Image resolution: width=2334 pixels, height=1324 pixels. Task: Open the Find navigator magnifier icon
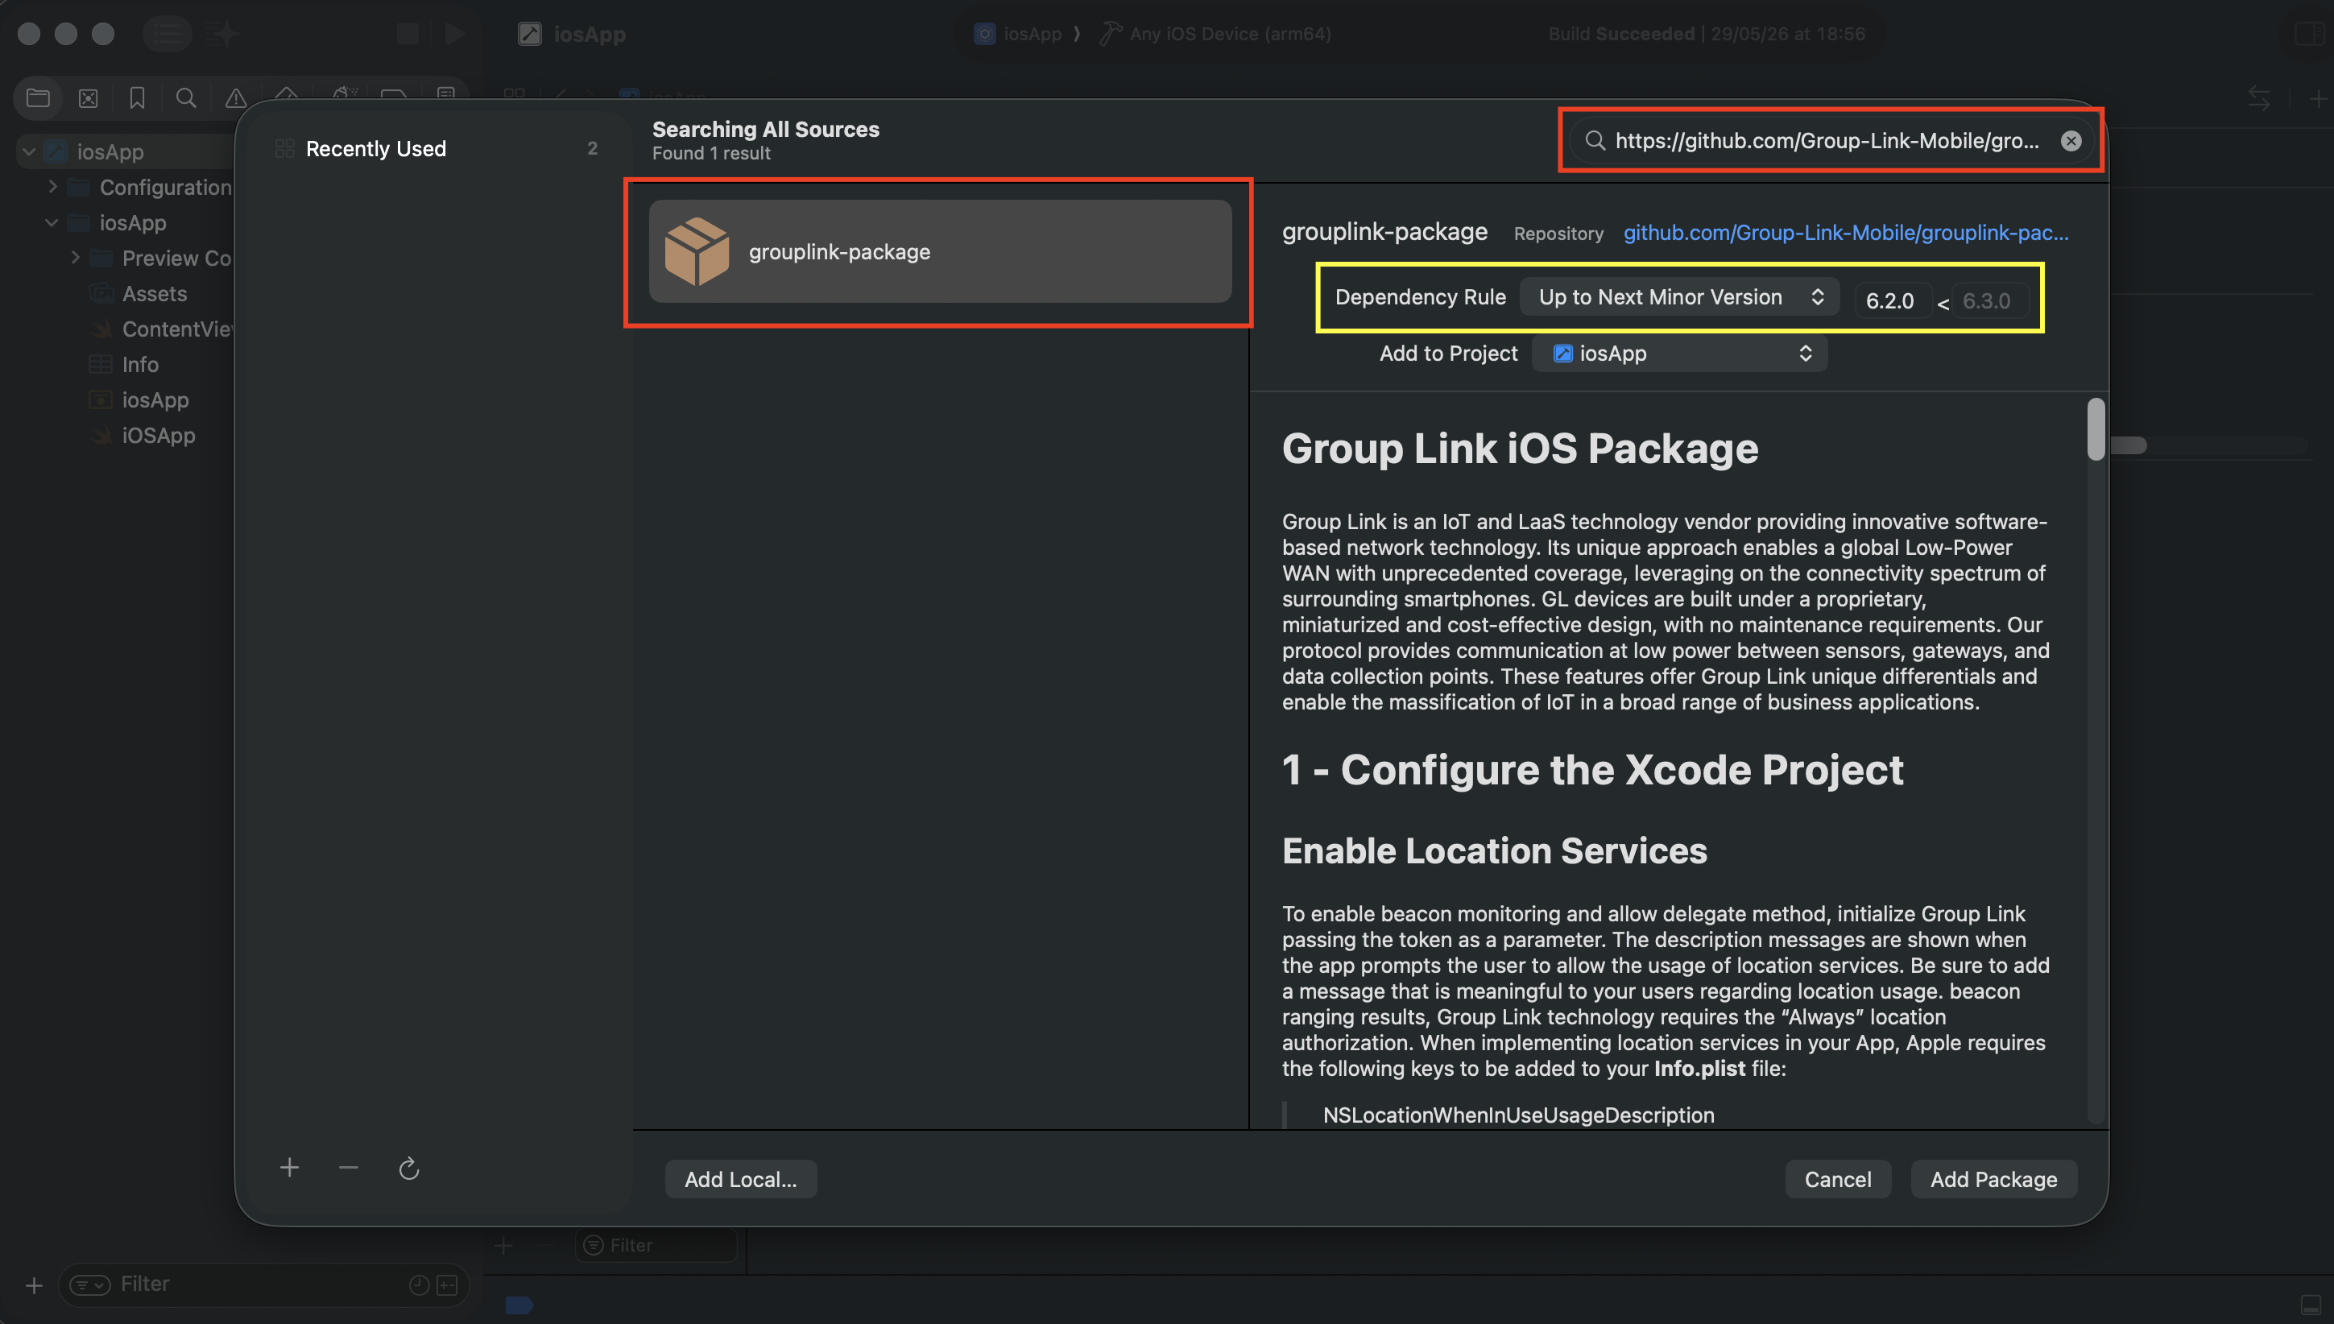(x=186, y=98)
